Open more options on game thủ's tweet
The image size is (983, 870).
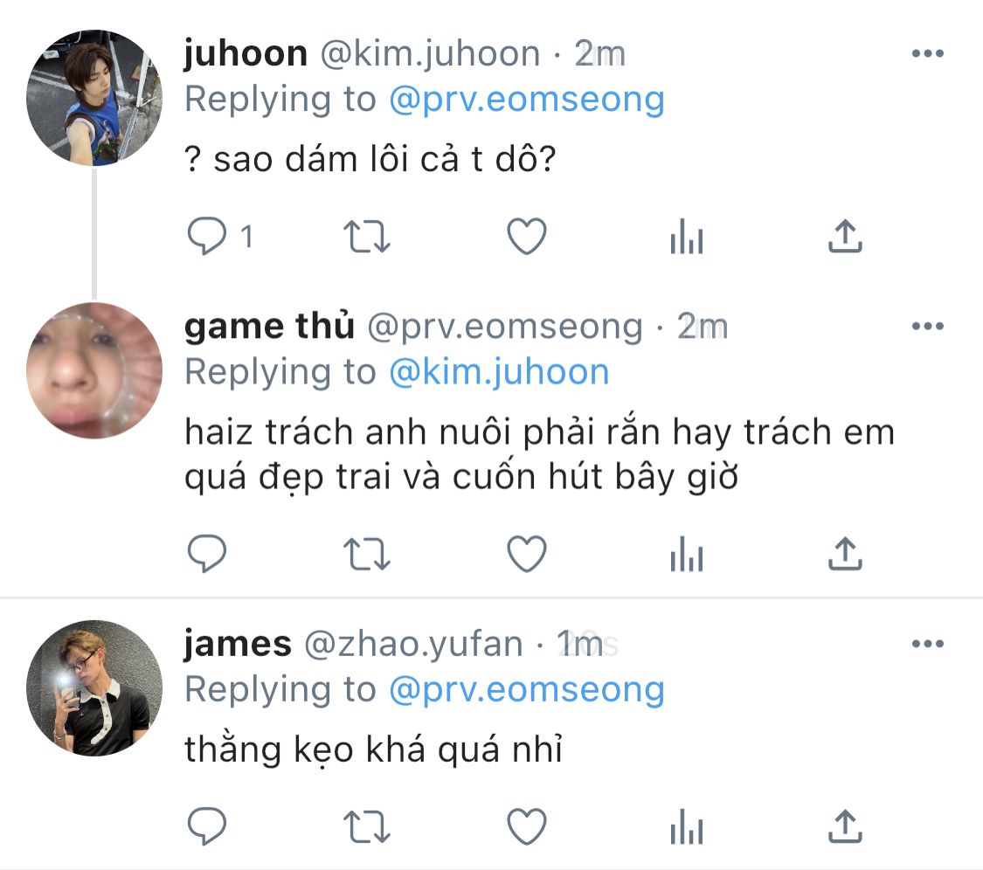928,326
